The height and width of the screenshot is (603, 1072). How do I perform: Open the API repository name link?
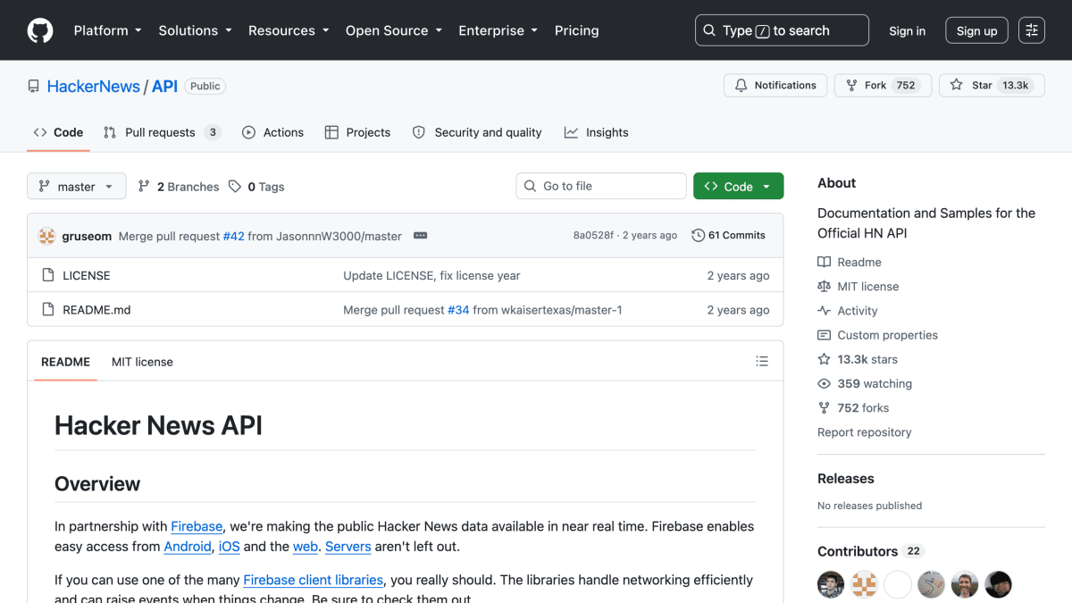pos(164,86)
